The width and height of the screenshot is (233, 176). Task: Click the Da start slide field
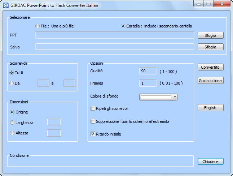coord(43,83)
